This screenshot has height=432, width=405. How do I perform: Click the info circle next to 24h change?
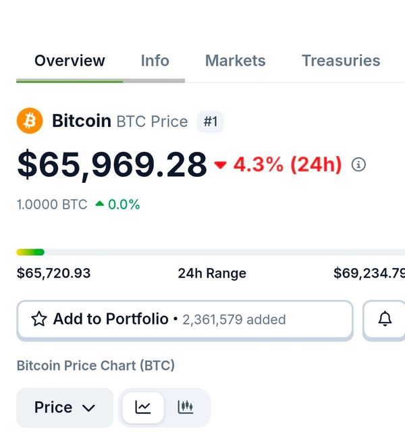coord(359,164)
